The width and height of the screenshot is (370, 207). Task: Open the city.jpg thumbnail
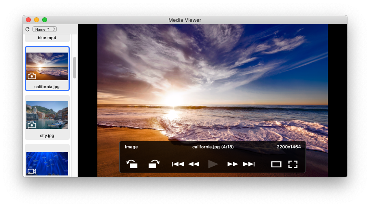tap(47, 115)
